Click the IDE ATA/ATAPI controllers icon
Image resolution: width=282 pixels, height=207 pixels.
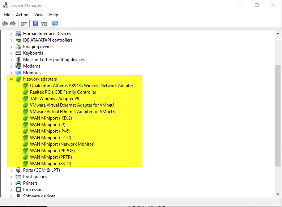(18, 40)
